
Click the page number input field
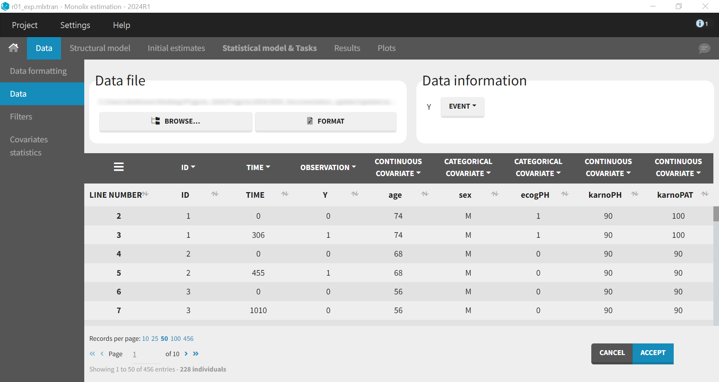click(x=146, y=354)
